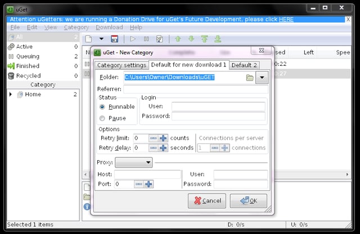Click the Left column header

(x=308, y=52)
